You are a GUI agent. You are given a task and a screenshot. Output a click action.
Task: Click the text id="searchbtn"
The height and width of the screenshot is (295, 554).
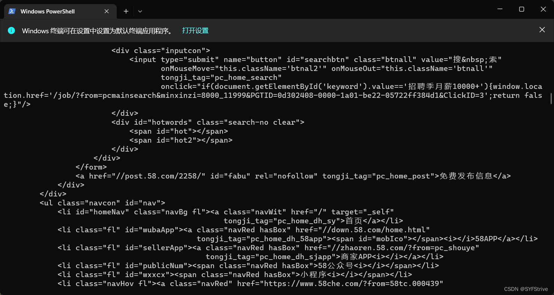[x=318, y=59]
